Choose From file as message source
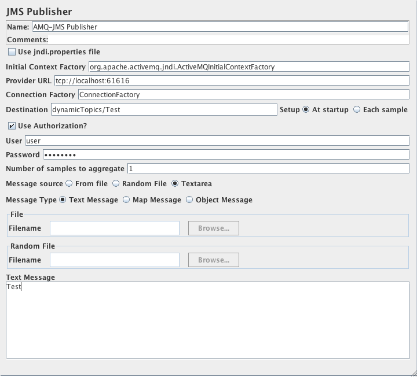 (x=69, y=184)
